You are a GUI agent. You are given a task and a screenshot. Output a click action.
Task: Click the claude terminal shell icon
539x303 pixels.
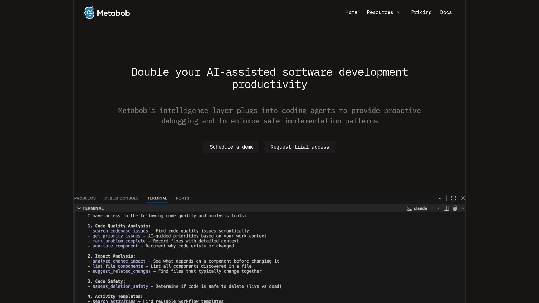point(409,208)
